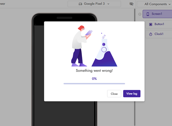Click the scientist and flask illustration
The image size is (172, 126).
(94, 46)
